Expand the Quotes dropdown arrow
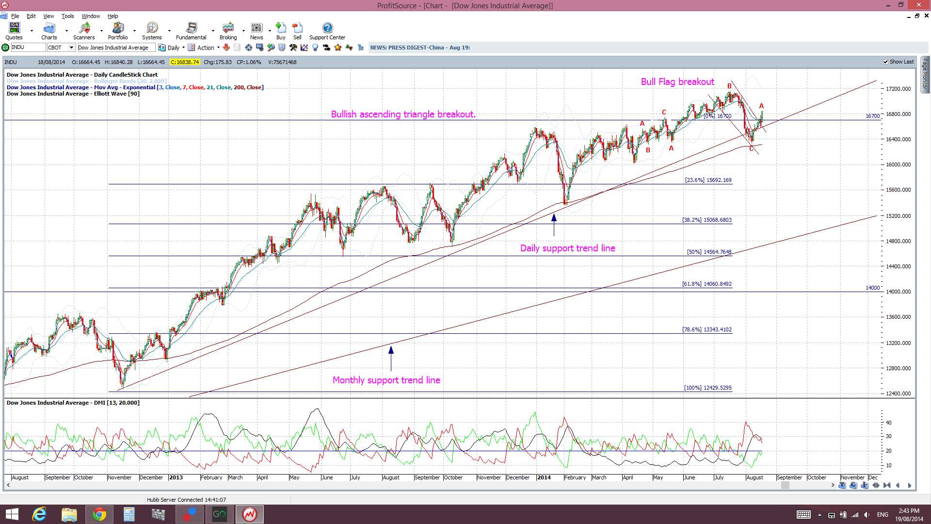 (x=32, y=31)
